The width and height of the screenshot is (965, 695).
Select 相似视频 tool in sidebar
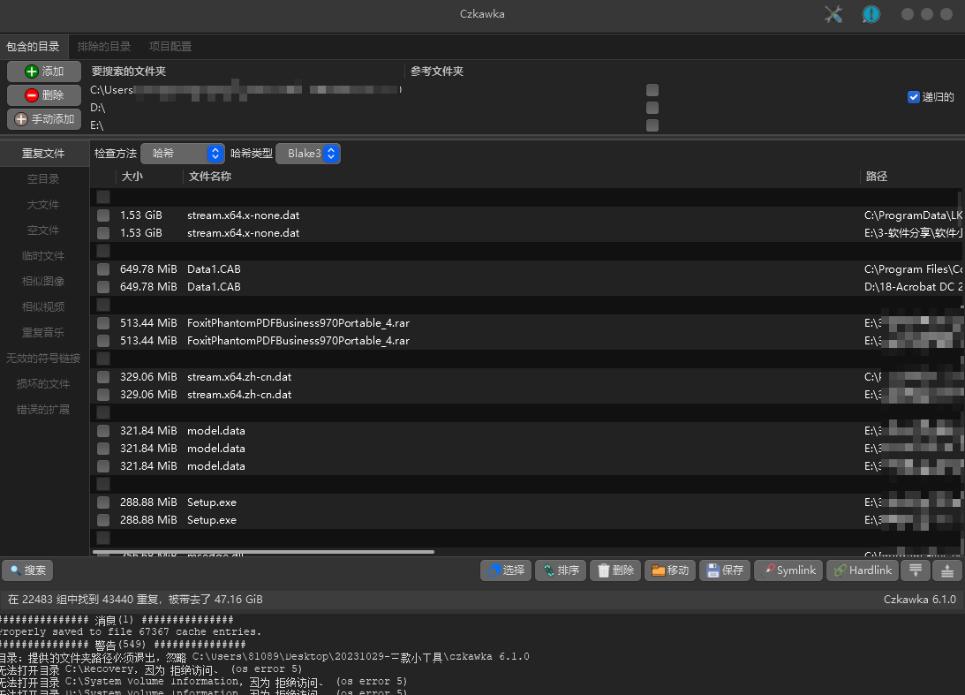(43, 307)
